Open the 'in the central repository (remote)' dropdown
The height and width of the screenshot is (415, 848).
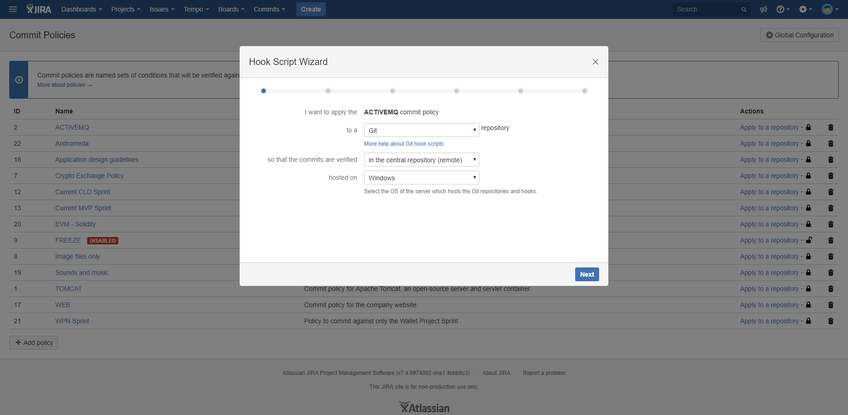click(x=421, y=160)
